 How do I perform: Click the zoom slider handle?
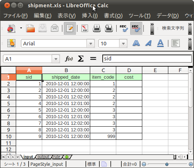tap(167, 164)
